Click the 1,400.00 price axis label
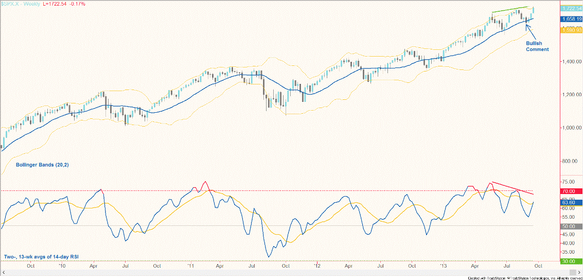The width and height of the screenshot is (583, 280). (x=572, y=62)
